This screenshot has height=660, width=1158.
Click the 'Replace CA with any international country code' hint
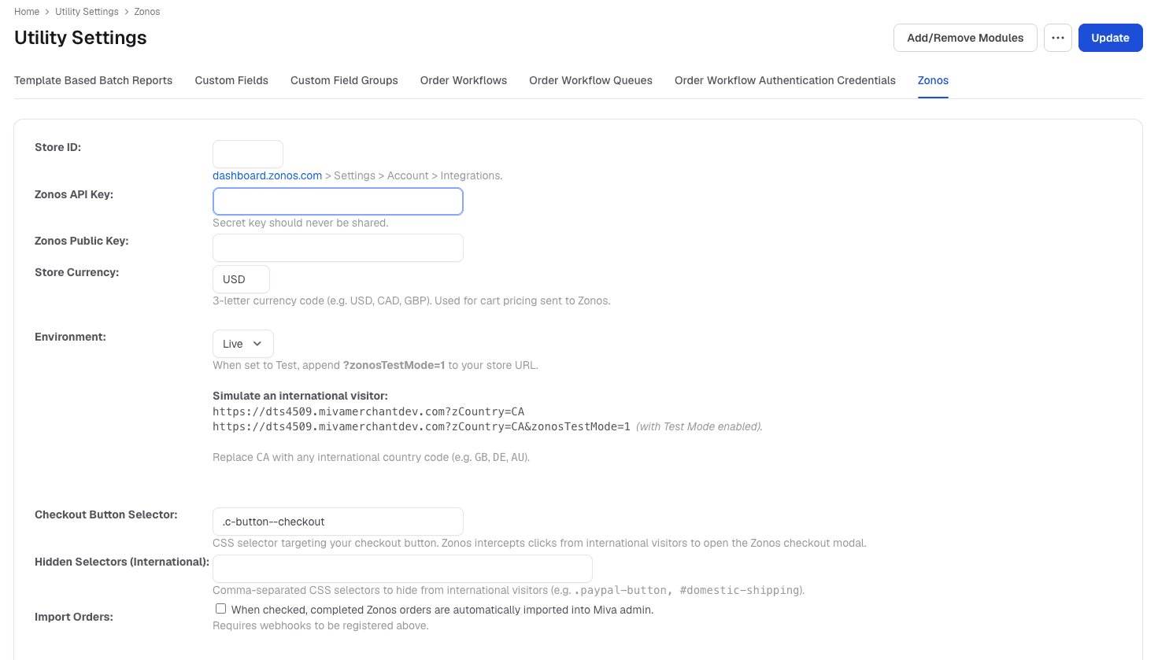coord(371,457)
